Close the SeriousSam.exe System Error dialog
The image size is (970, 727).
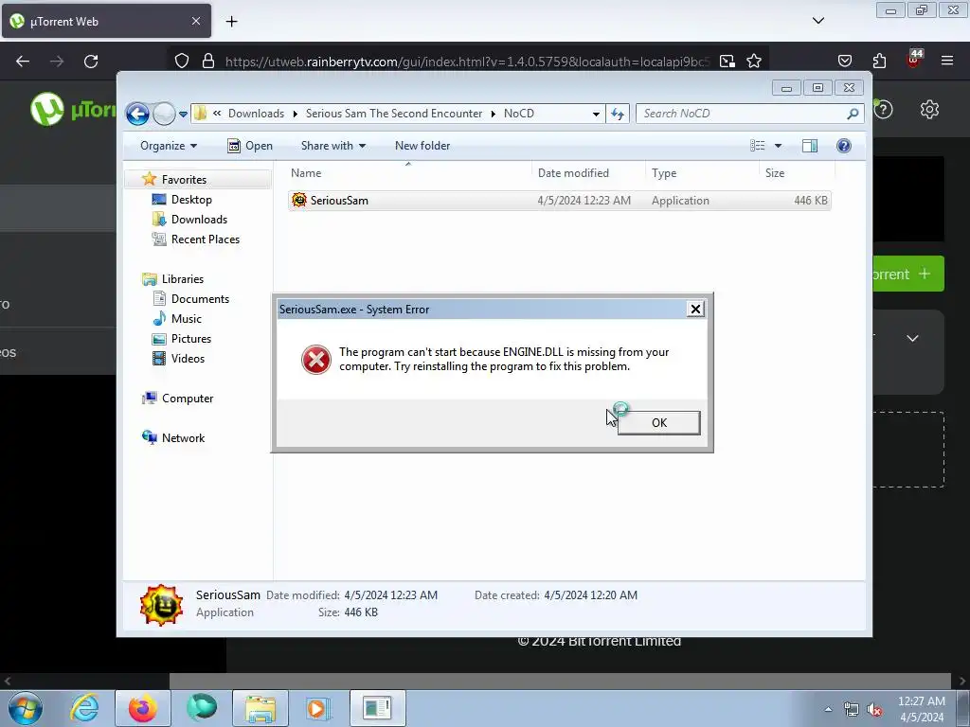click(695, 310)
